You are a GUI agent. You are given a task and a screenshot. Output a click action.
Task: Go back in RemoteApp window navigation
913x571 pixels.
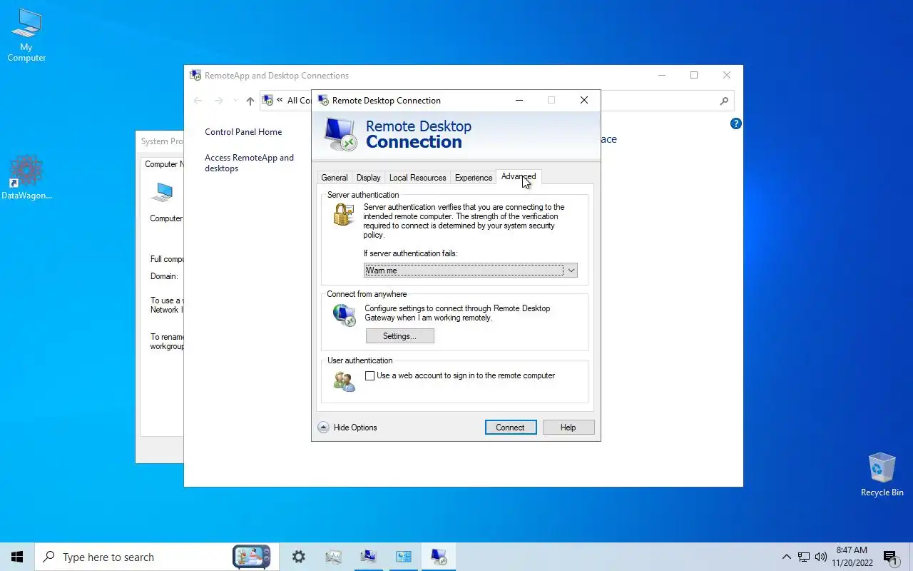198,101
